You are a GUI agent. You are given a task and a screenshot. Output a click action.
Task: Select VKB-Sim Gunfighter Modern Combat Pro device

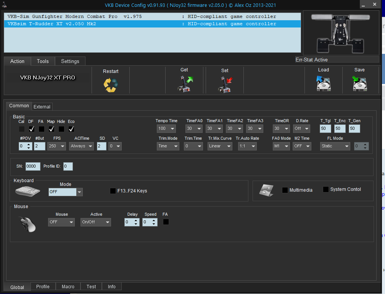pyautogui.click(x=152, y=16)
